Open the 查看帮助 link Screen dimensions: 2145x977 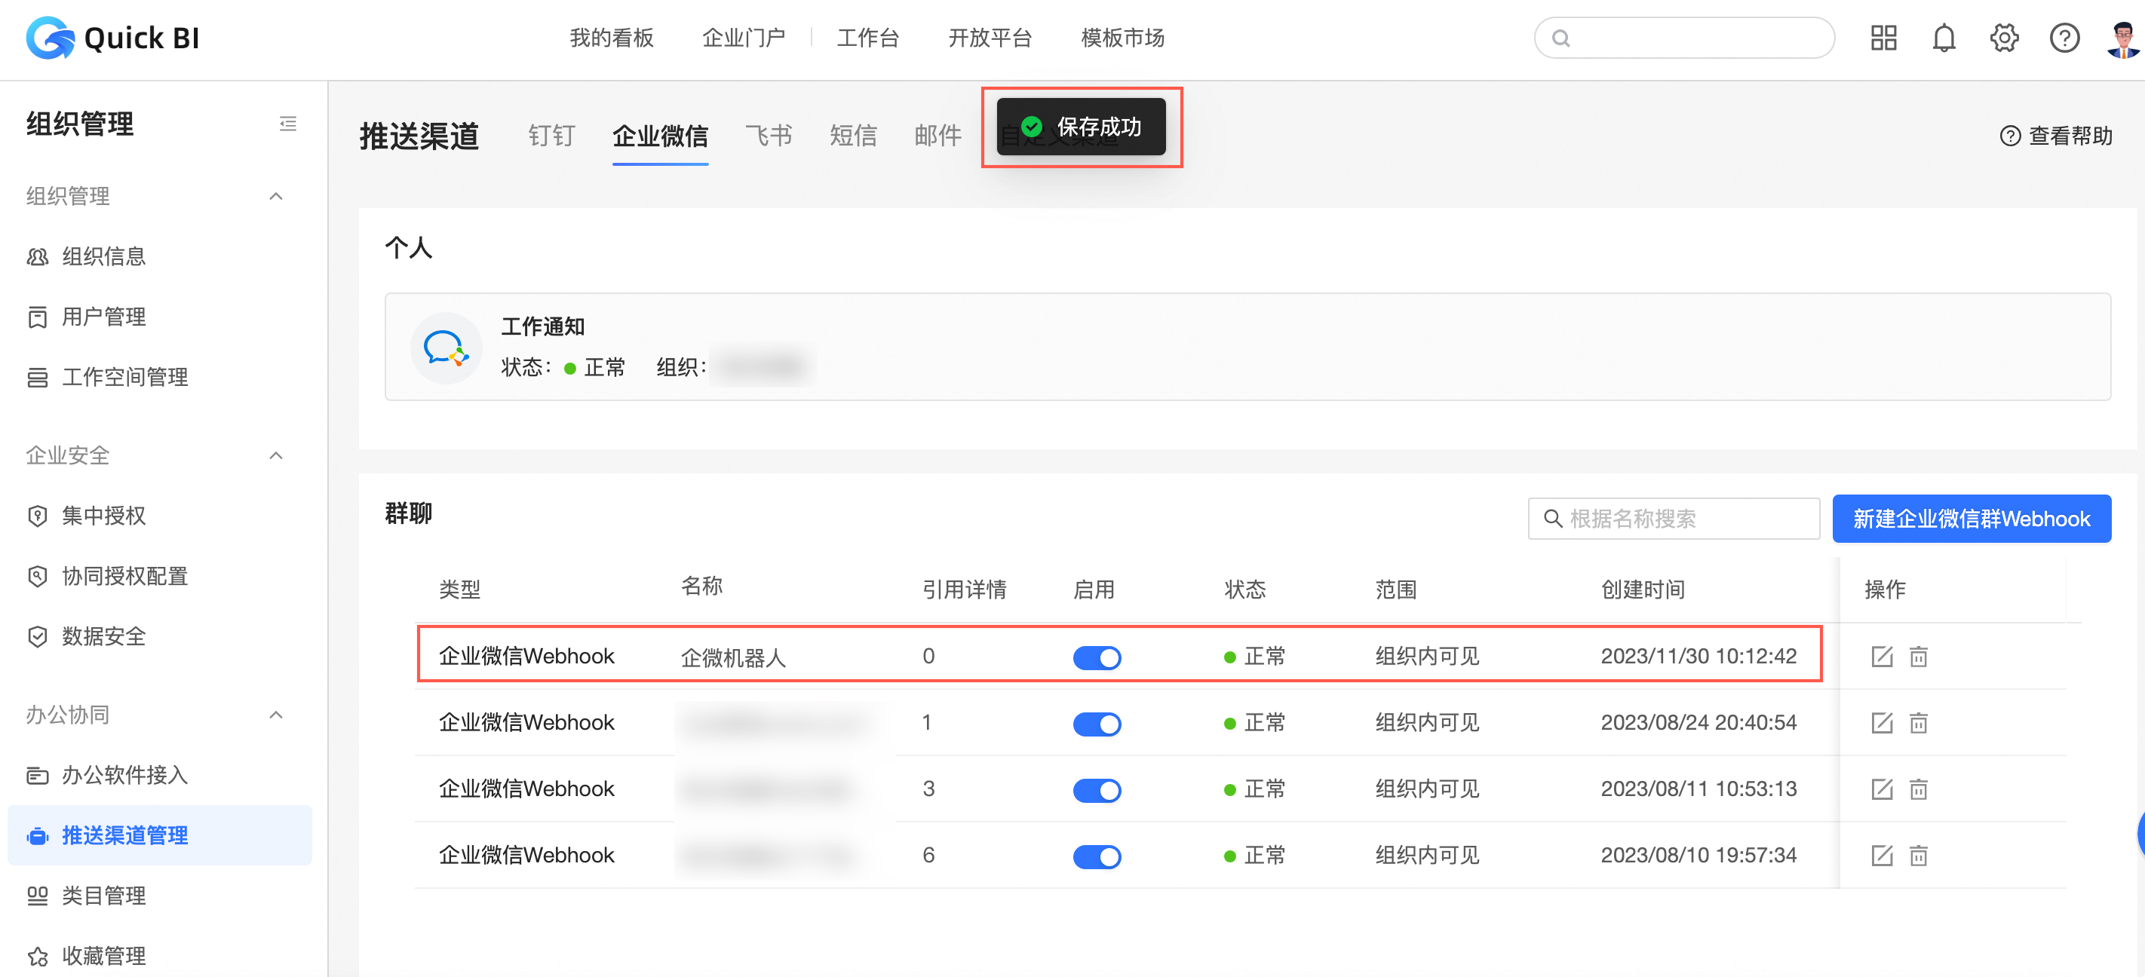coord(2056,136)
